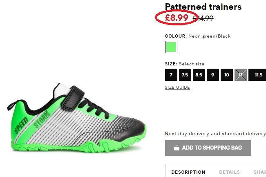Pick size 11.5
The height and width of the screenshot is (177, 266).
257,75
